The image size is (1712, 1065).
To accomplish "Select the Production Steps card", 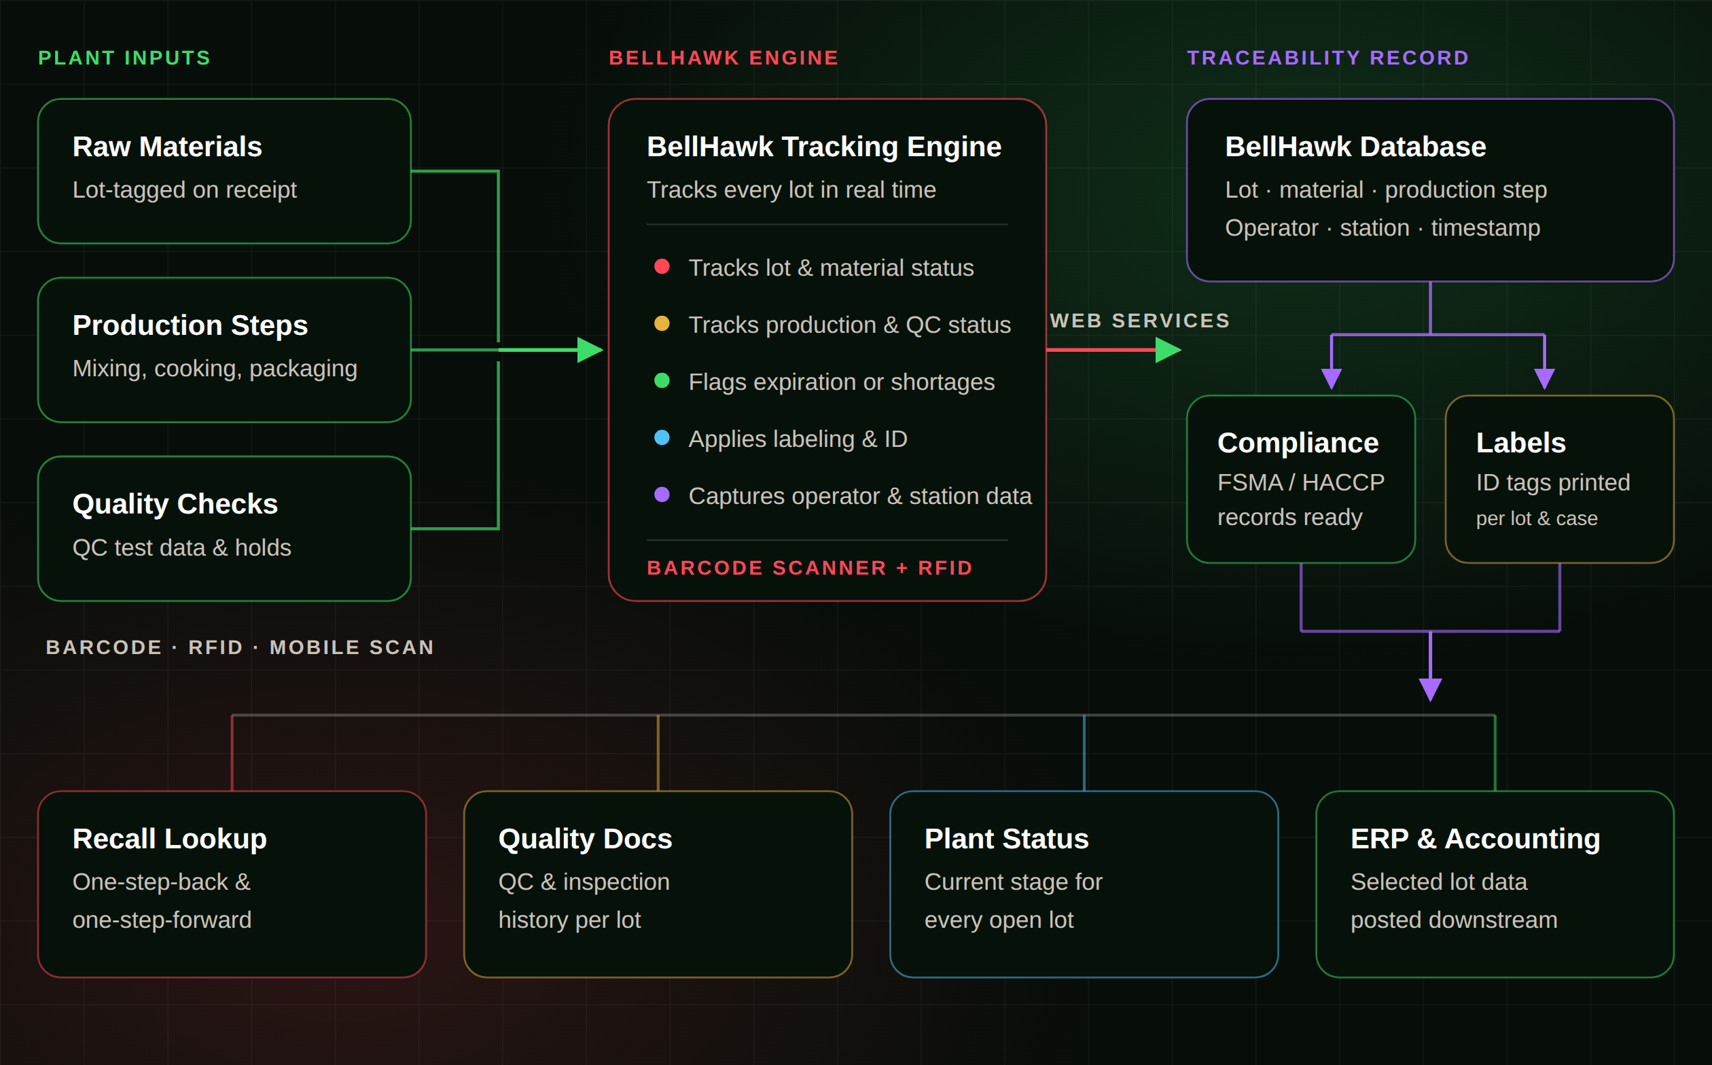I will click(x=224, y=350).
